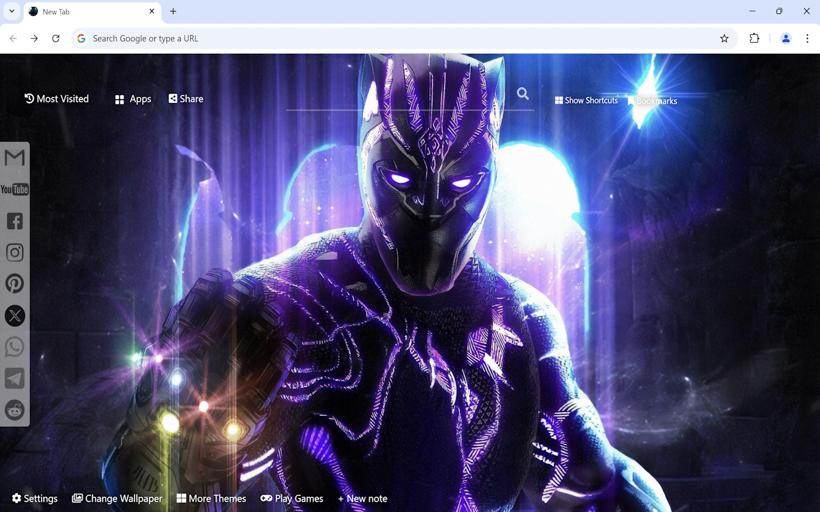Viewport: 820px width, 512px height.
Task: Open the Apps menu
Action: click(133, 99)
